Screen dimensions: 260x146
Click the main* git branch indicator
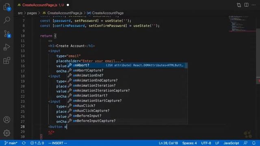tap(11, 143)
